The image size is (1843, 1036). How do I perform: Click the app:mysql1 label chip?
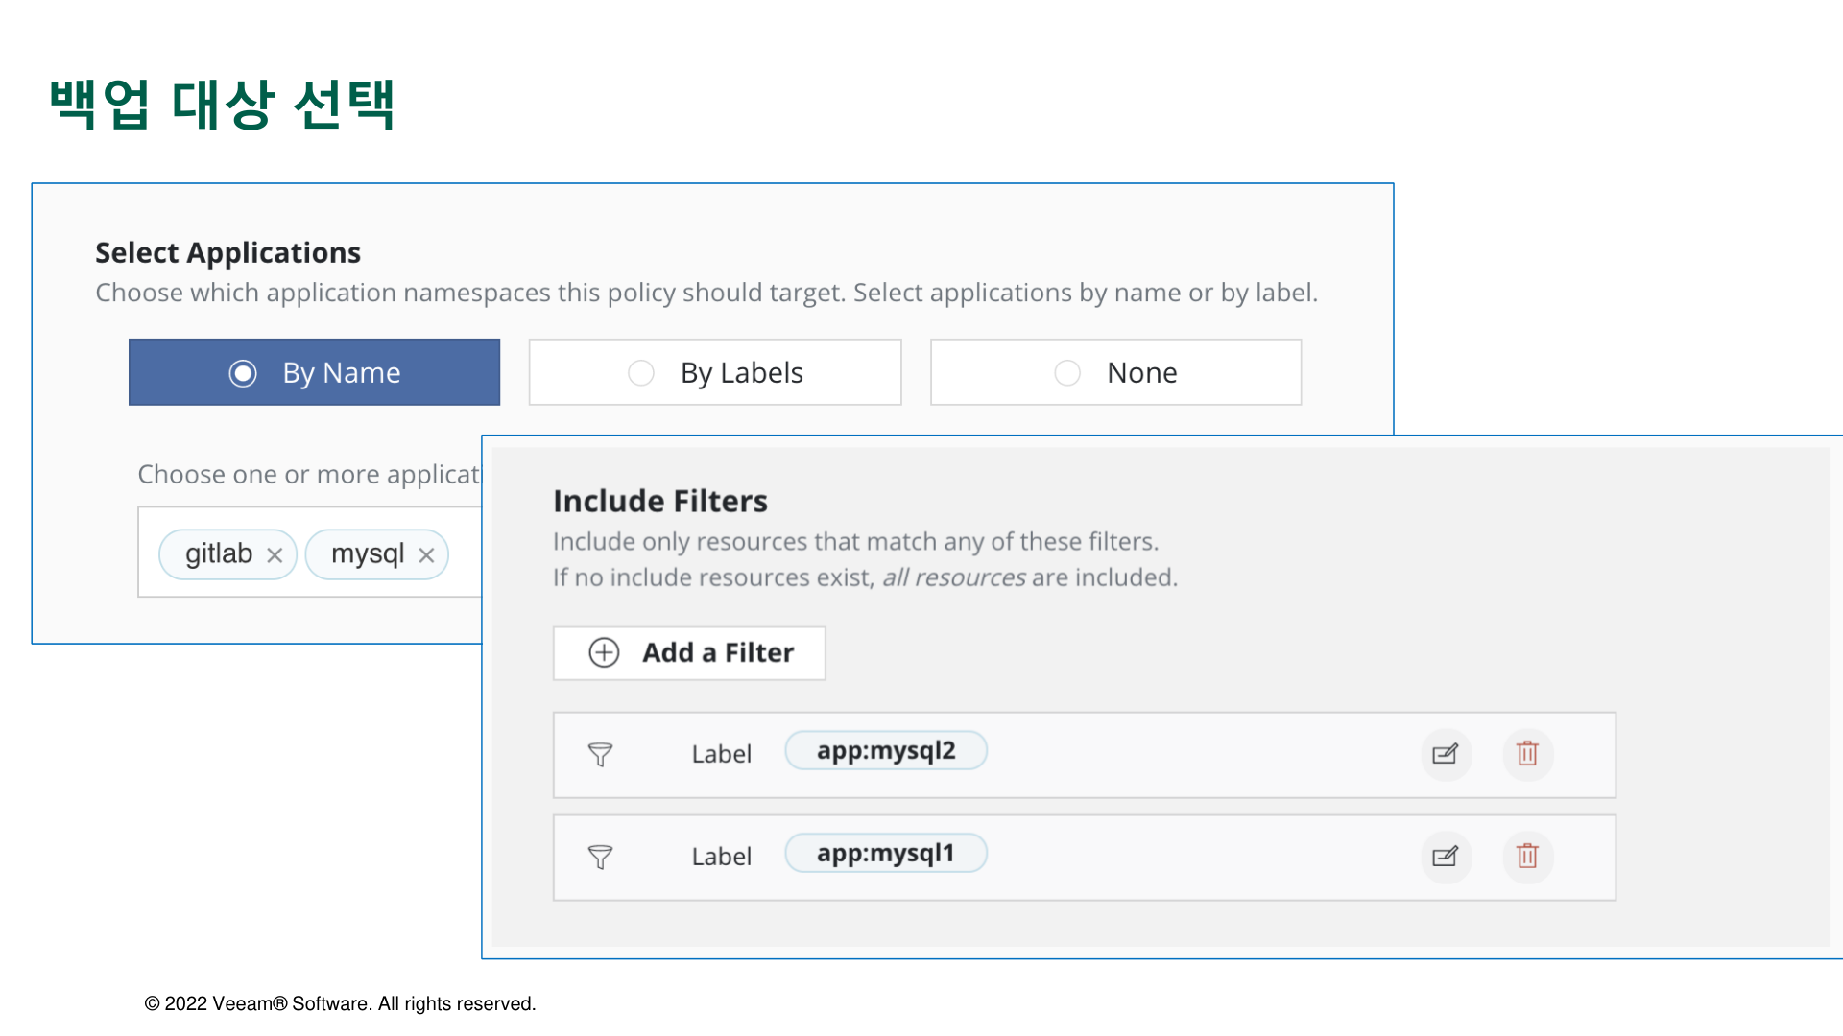pyautogui.click(x=885, y=854)
